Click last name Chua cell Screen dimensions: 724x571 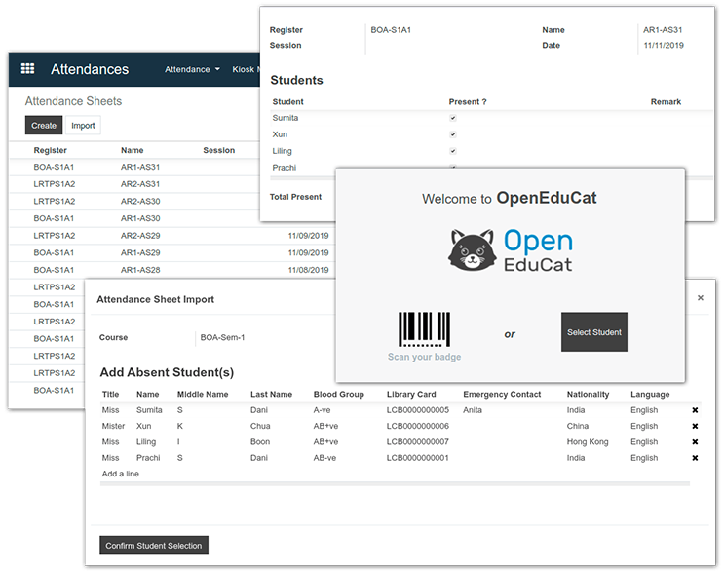tap(260, 426)
